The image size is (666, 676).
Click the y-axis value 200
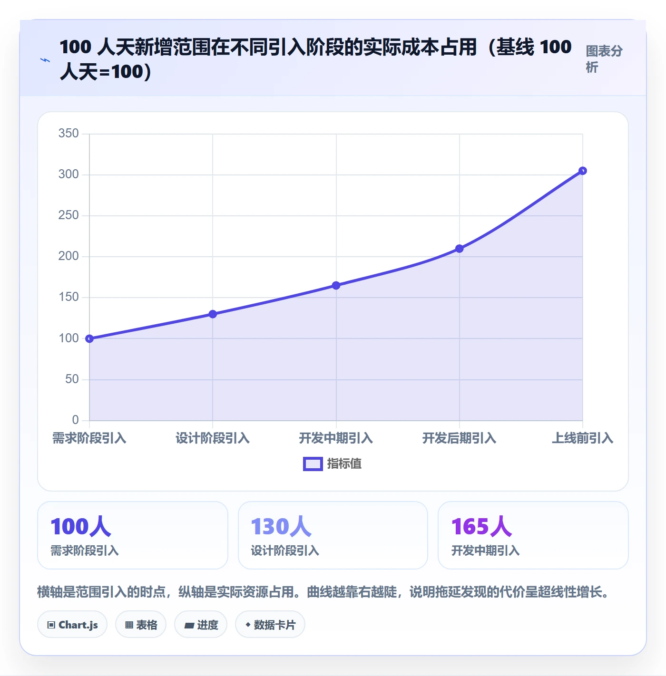pyautogui.click(x=69, y=256)
